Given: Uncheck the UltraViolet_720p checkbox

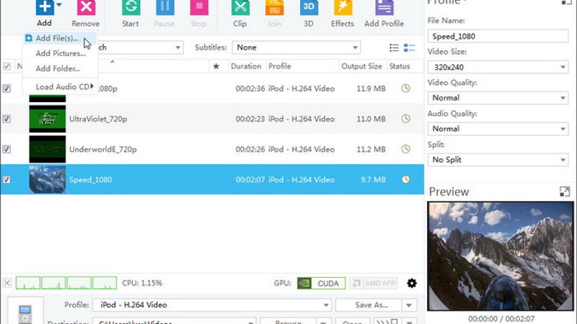Looking at the screenshot, I should pyautogui.click(x=6, y=119).
